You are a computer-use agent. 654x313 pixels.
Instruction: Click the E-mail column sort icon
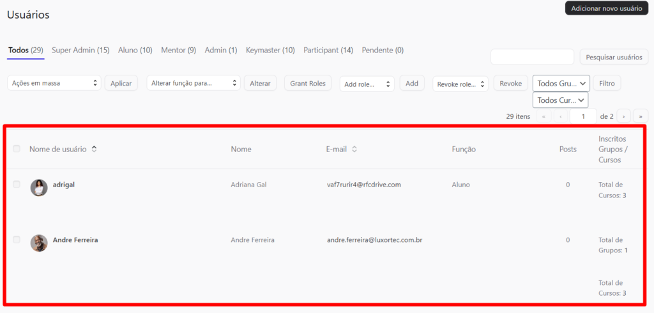pyautogui.click(x=354, y=149)
